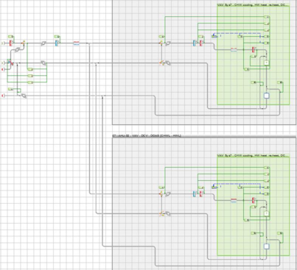This screenshot has height=270, width=297.
Task: Select the red reheat coil inside the lower green VAV zone
Action: tap(254, 201)
